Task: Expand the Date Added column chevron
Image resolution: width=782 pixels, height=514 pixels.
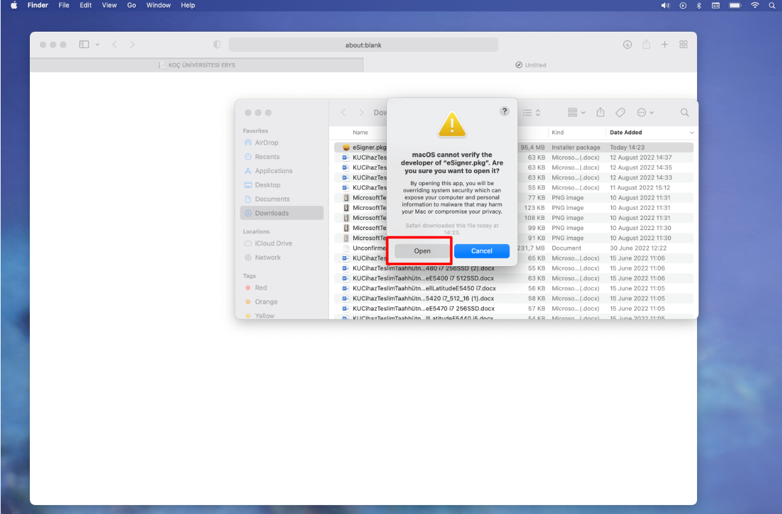Action: pos(691,132)
